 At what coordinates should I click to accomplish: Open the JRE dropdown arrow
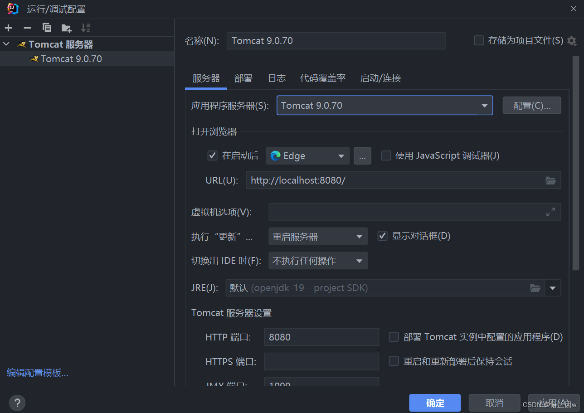552,288
